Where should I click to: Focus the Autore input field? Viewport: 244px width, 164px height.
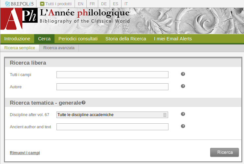tap(112, 87)
